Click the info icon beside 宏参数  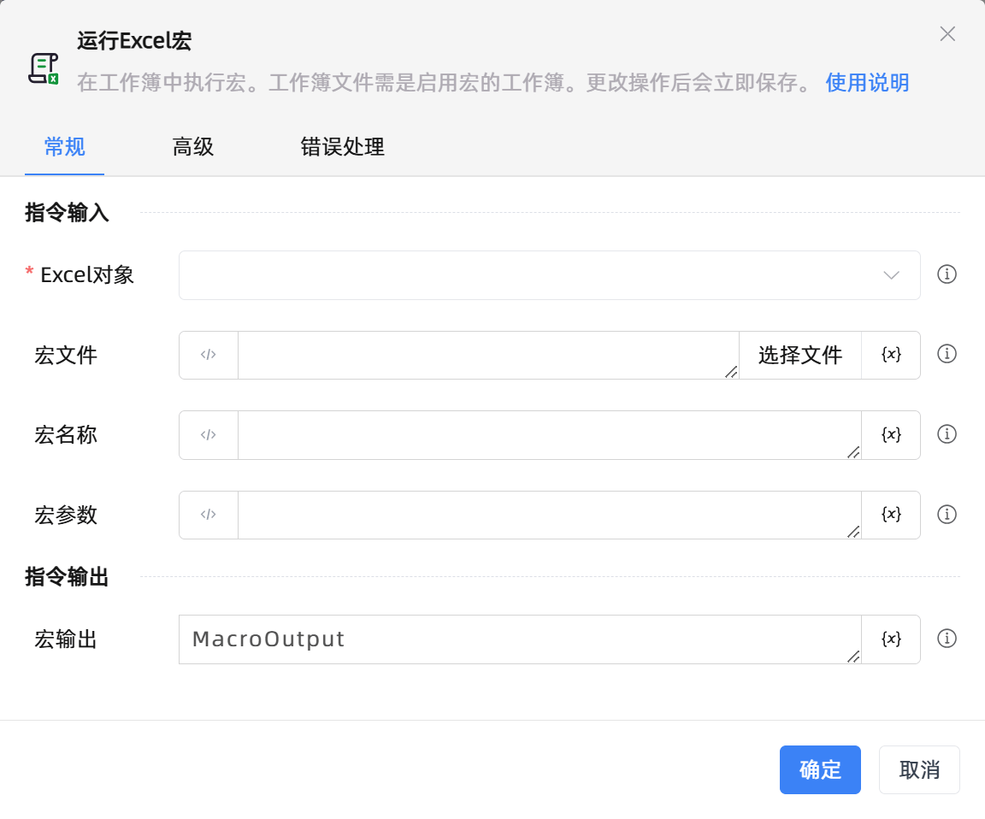947,515
